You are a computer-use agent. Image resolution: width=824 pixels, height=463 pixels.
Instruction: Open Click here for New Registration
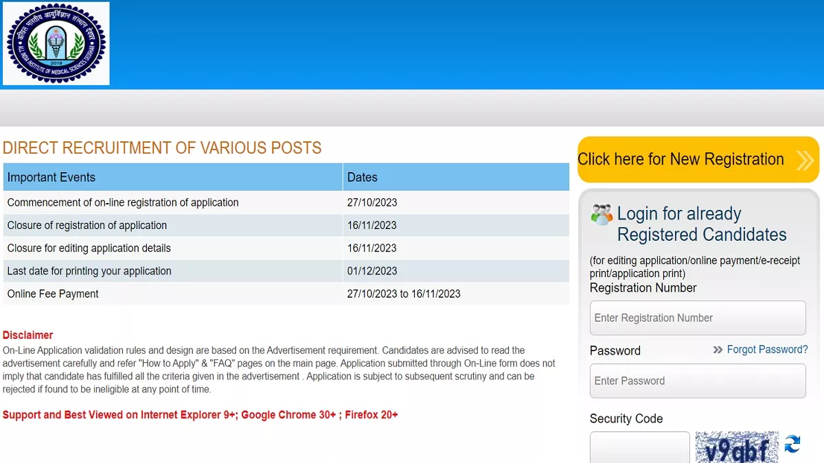681,159
